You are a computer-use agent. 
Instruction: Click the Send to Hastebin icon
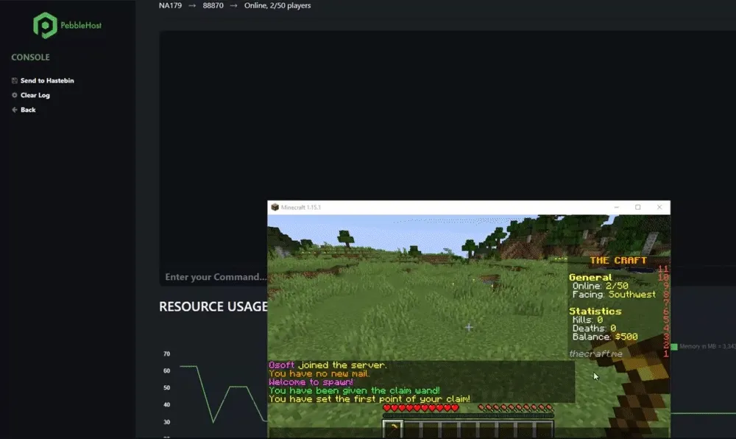(15, 81)
